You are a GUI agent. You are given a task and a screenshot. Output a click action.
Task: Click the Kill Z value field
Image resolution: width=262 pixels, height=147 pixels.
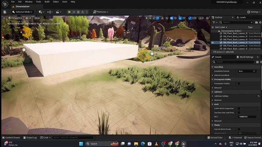click(x=247, y=117)
